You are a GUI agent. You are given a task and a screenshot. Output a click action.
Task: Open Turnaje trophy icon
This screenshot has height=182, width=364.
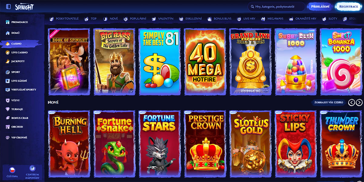[x=8, y=109]
